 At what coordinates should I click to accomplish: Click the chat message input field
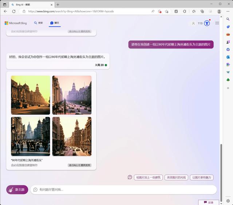coord(124,190)
